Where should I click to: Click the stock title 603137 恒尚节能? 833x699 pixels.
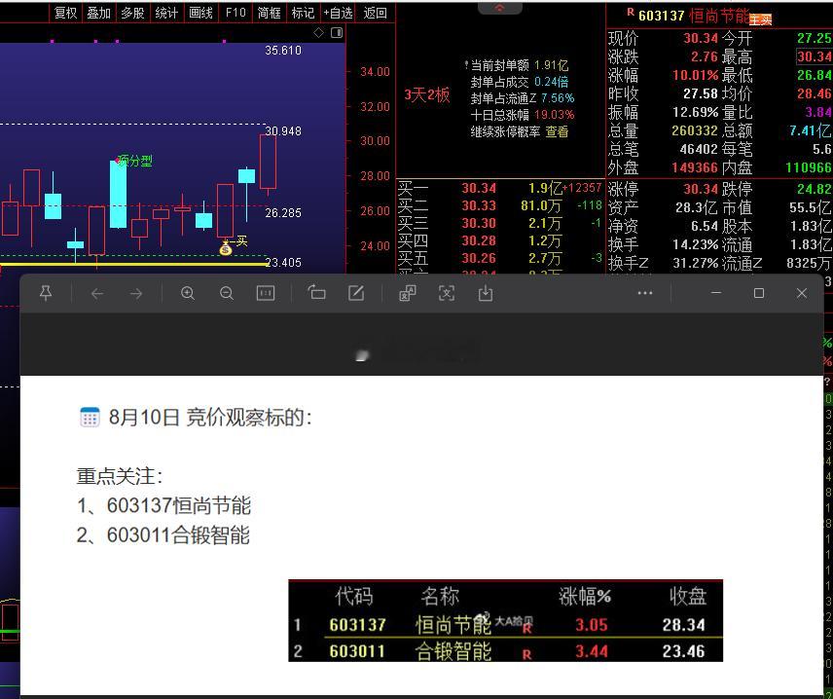coord(693,16)
